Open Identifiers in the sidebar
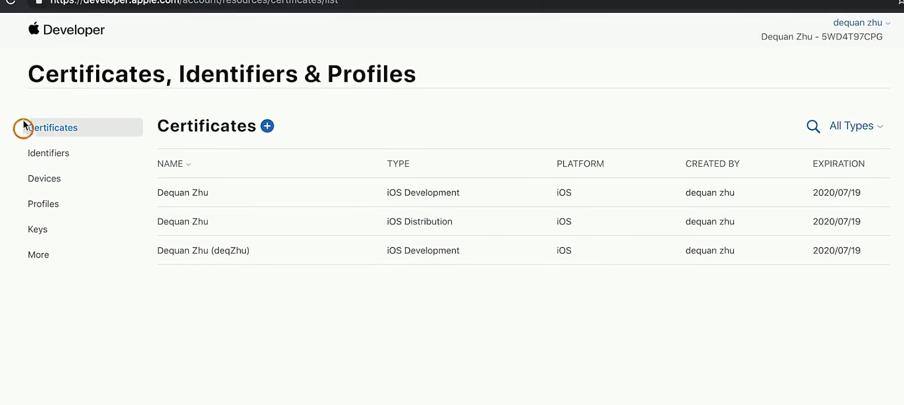Image resolution: width=904 pixels, height=405 pixels. (49, 153)
